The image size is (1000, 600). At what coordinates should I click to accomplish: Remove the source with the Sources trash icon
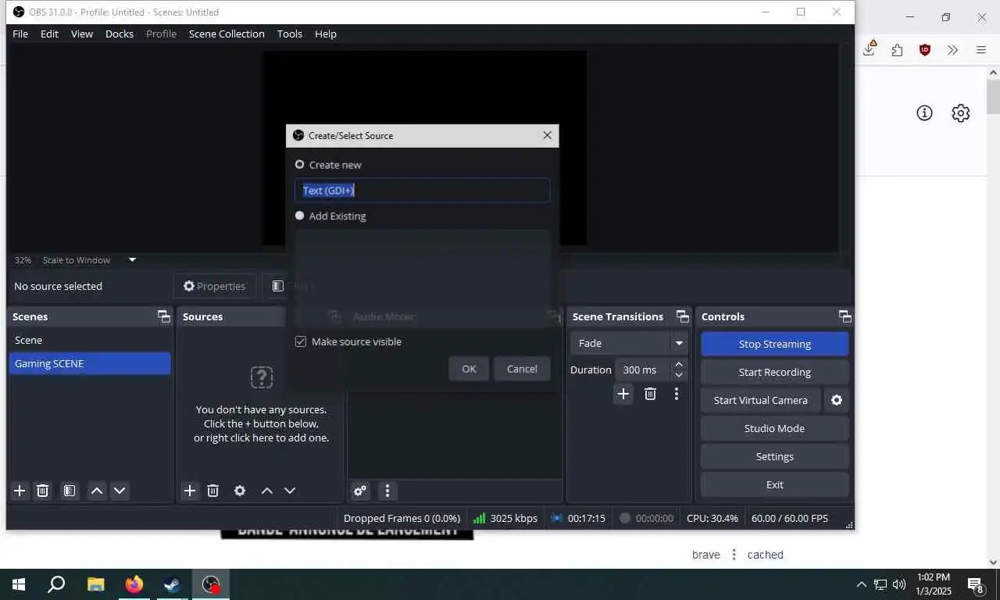point(213,491)
